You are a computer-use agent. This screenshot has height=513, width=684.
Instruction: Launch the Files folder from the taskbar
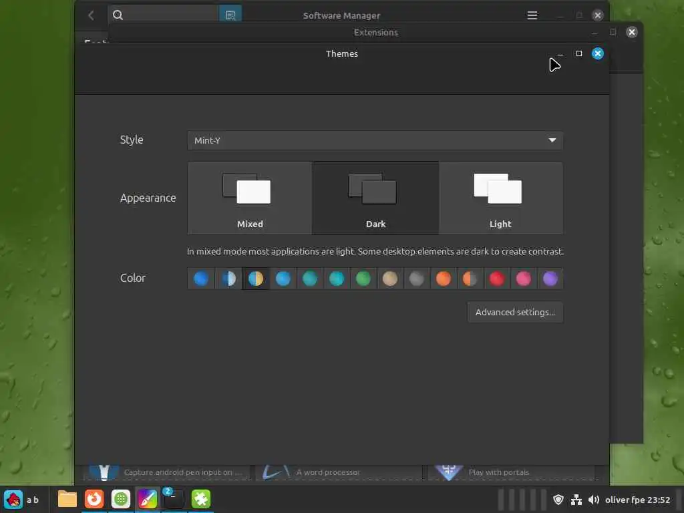[67, 499]
